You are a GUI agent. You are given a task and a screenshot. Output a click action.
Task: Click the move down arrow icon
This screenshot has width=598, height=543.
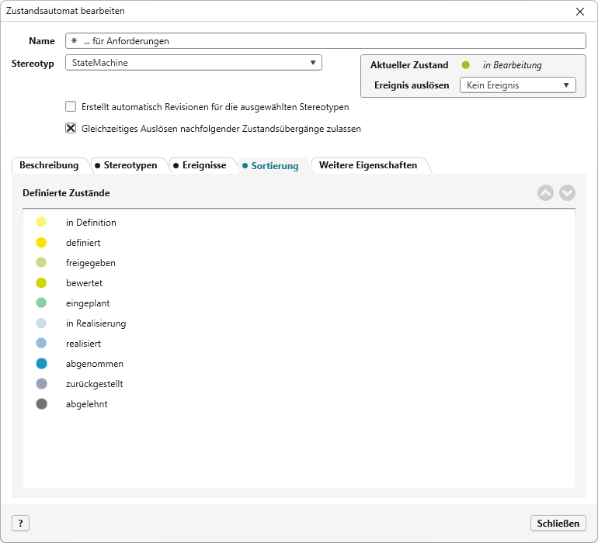coord(568,193)
